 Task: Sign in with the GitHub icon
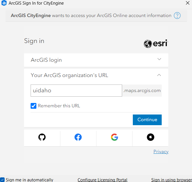[x=42, y=137]
